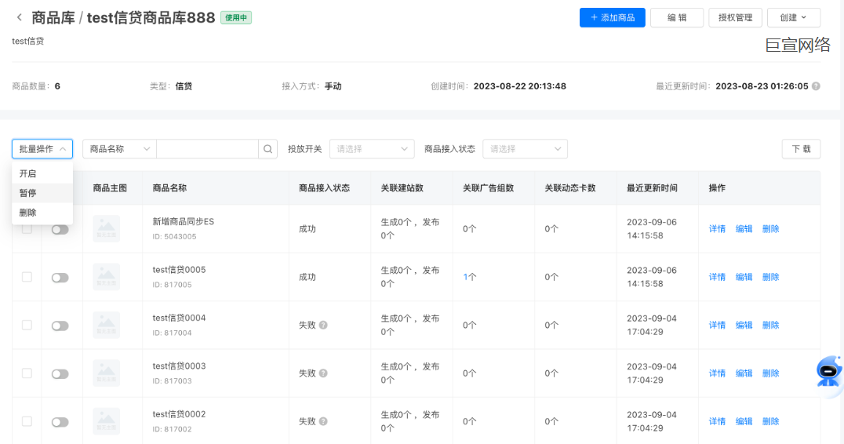Image resolution: width=844 pixels, height=444 pixels.
Task: Click the 最近更新时间 column header
Action: [x=652, y=187]
